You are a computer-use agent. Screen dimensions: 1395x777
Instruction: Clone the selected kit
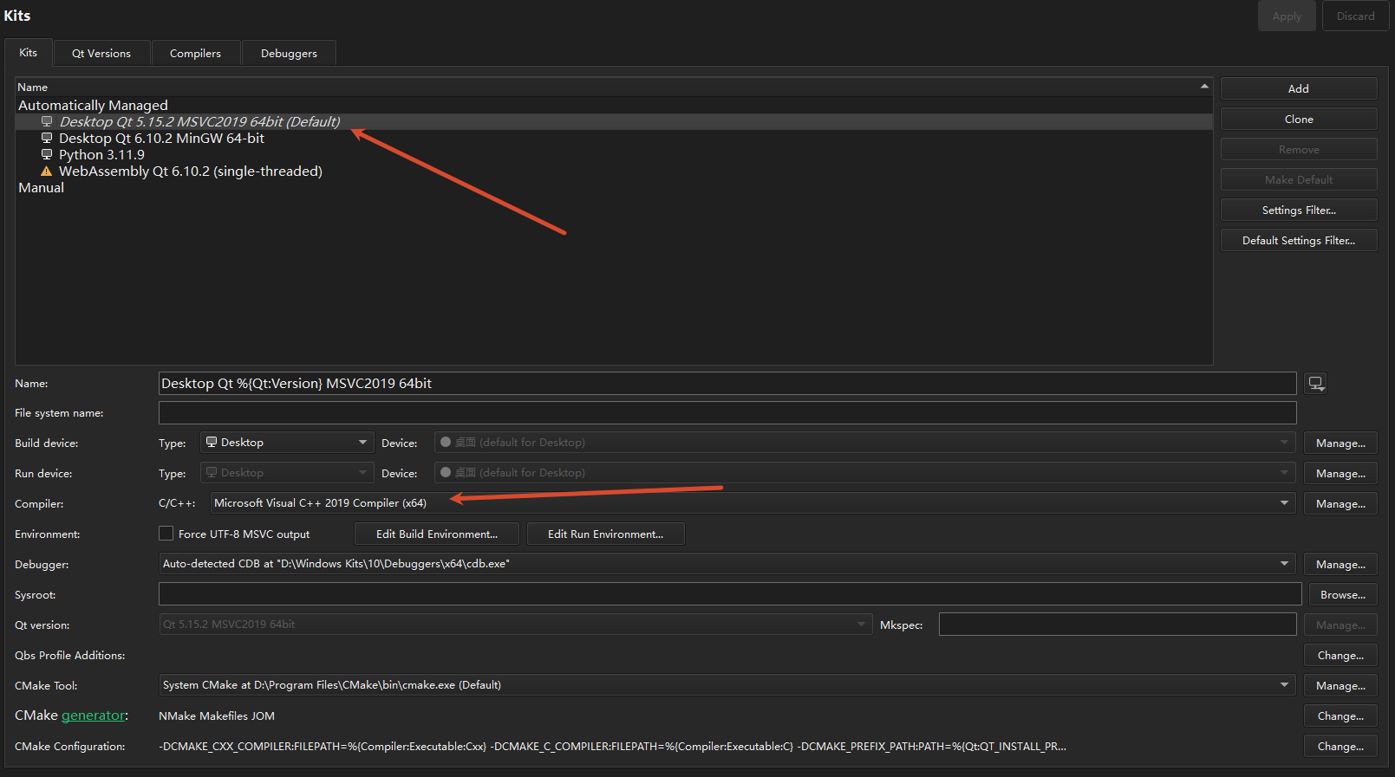point(1299,119)
